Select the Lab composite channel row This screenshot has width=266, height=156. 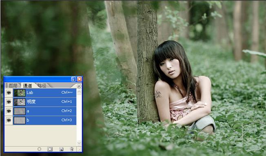tap(44, 92)
